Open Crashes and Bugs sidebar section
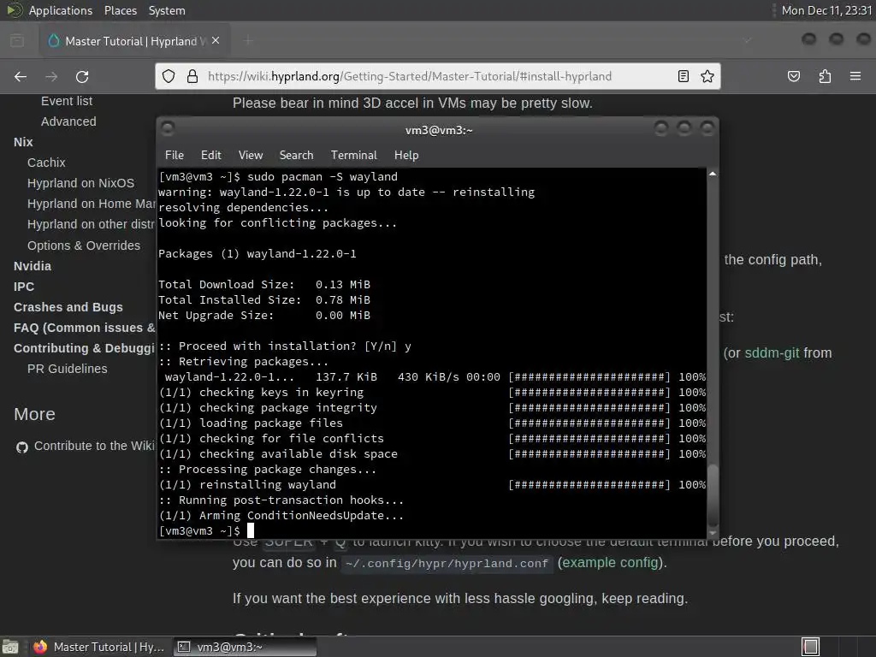This screenshot has width=876, height=657. point(68,307)
